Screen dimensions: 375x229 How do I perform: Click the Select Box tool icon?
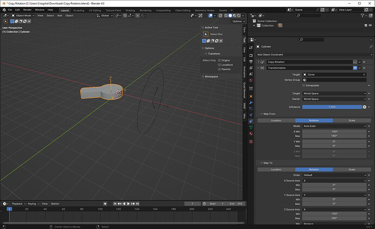tap(205, 34)
